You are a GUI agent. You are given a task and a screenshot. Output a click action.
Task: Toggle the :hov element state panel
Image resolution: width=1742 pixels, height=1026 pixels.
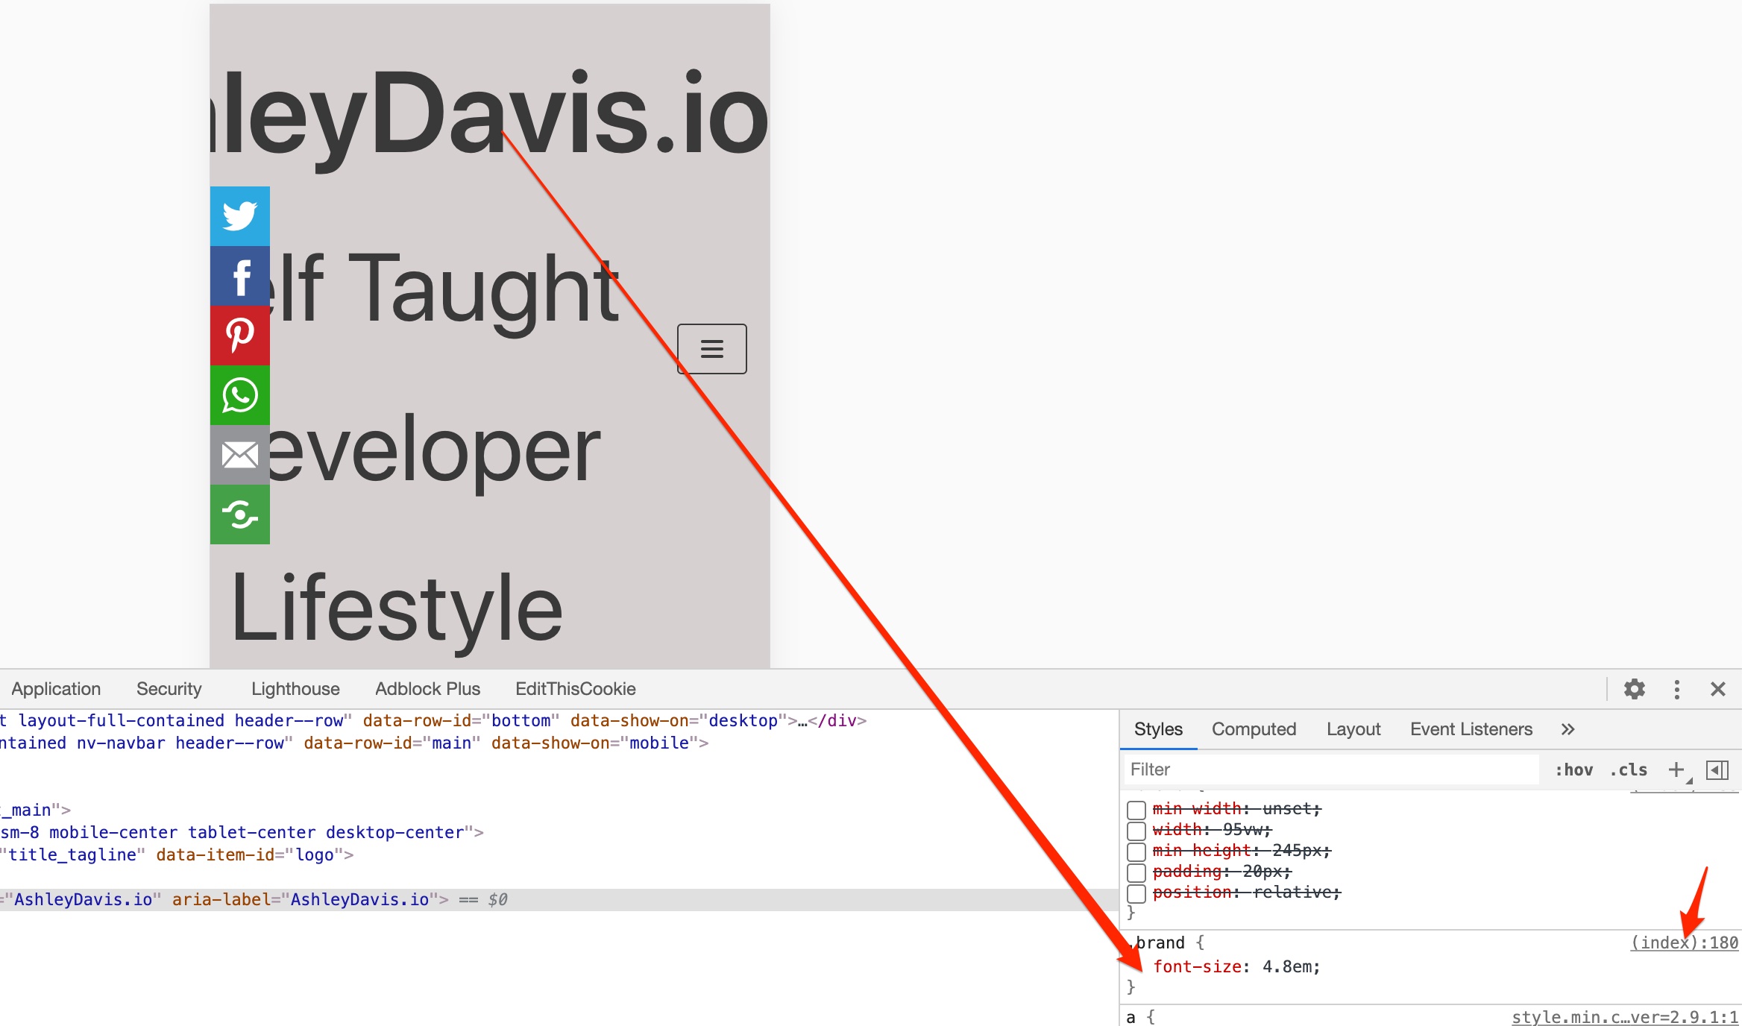(1573, 769)
